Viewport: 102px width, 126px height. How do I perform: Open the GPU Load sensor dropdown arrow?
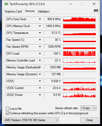40,54
